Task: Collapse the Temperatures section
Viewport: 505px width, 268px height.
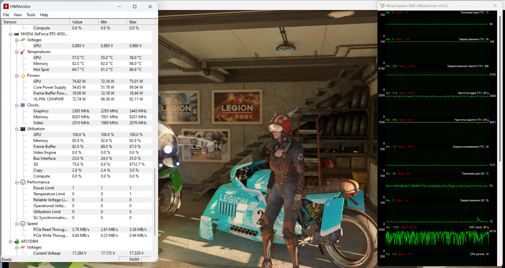Action: click(17, 52)
